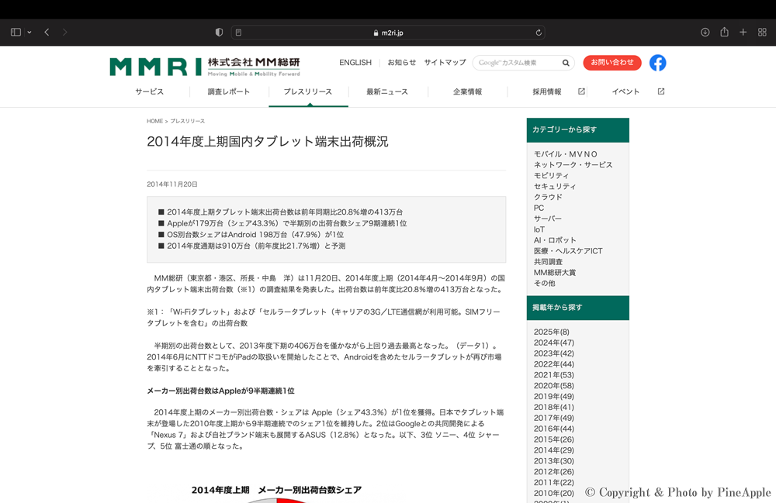Reload the page with the refresh icon
The width and height of the screenshot is (776, 503).
pyautogui.click(x=539, y=33)
